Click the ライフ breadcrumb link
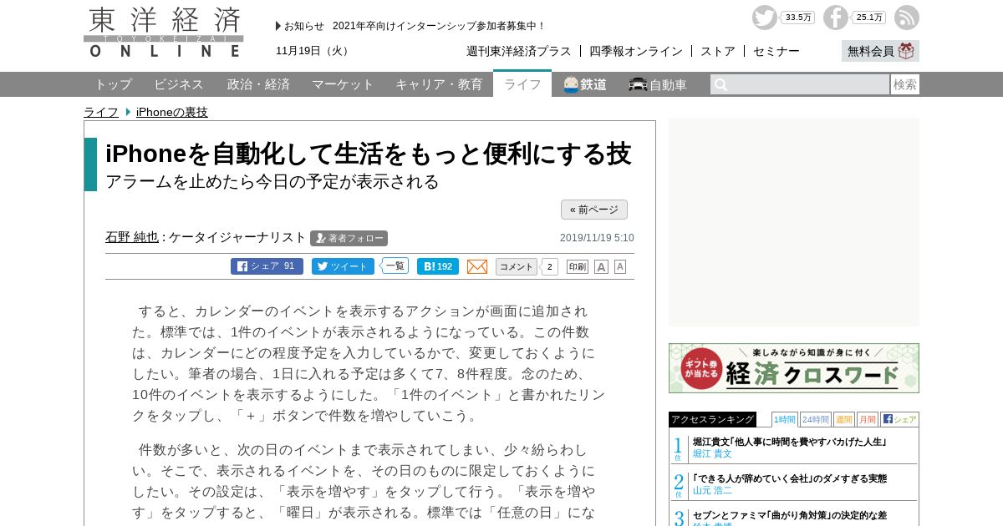 point(101,112)
